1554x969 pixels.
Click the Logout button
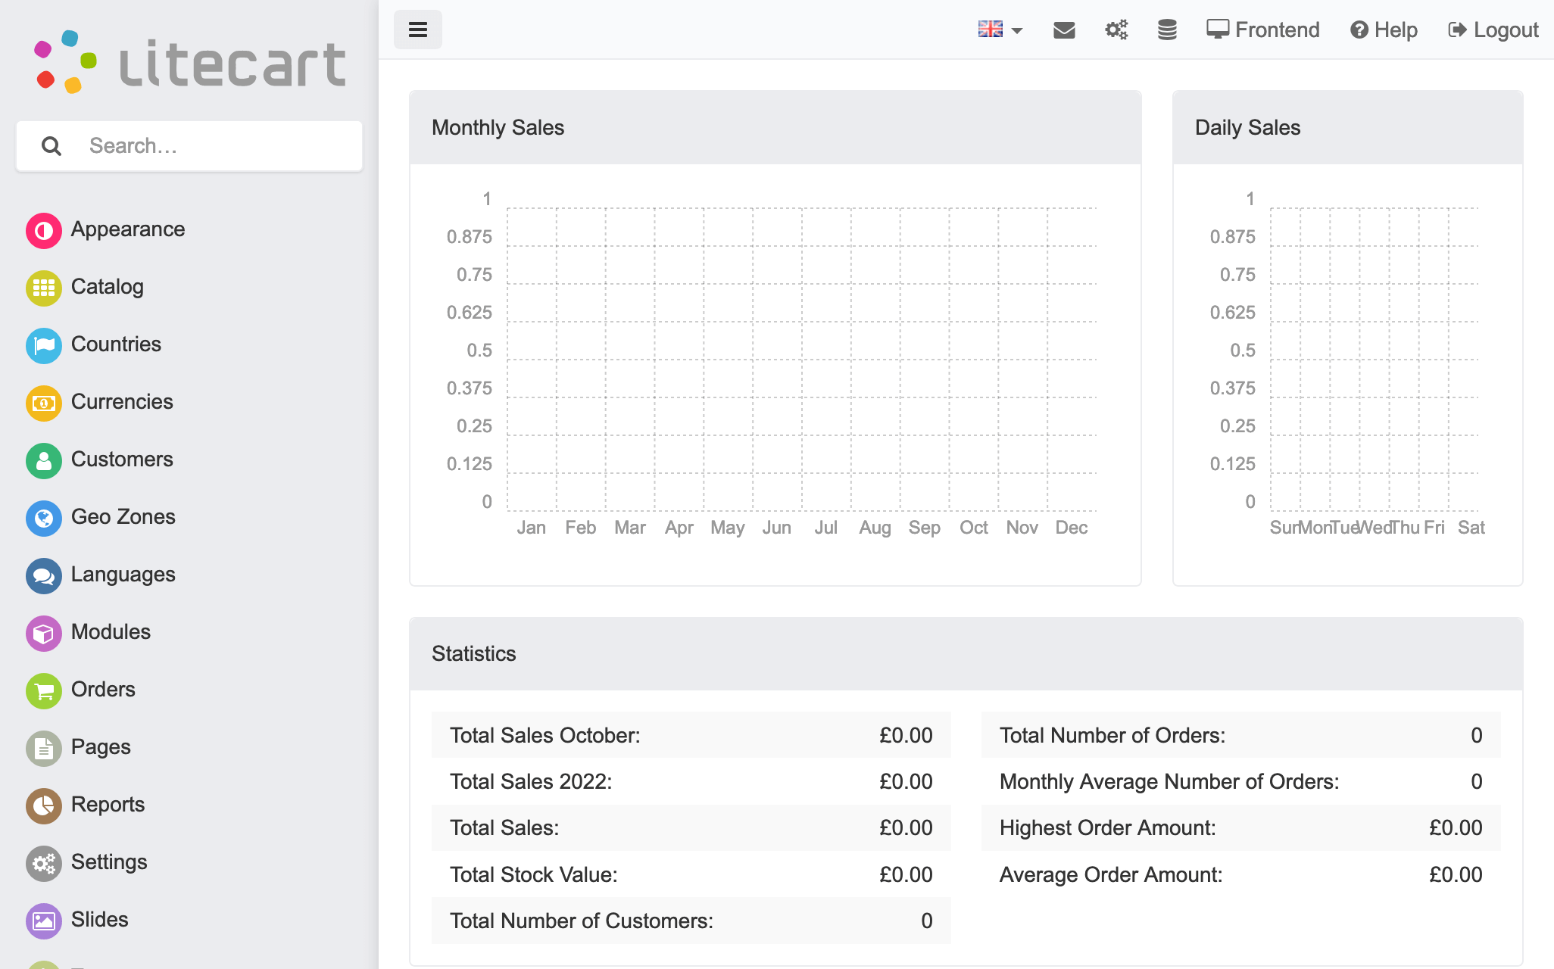(1493, 30)
